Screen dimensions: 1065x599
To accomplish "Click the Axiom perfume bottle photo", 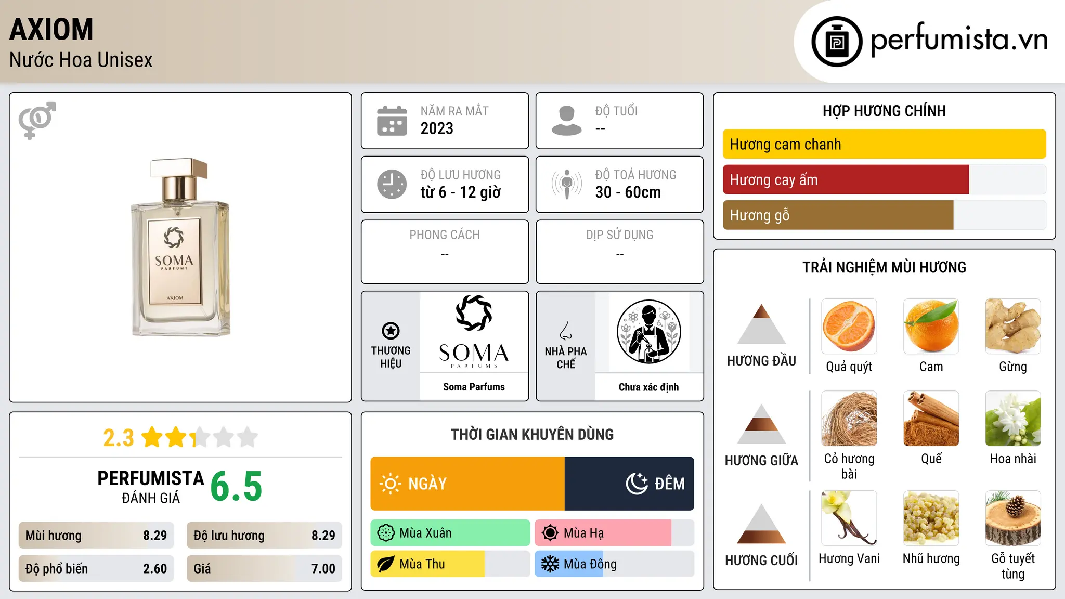I will tap(180, 247).
